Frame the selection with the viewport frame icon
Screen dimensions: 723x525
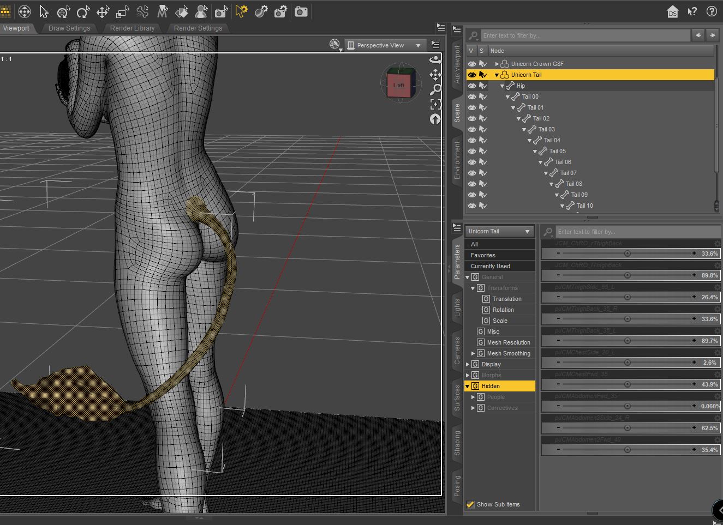(435, 104)
